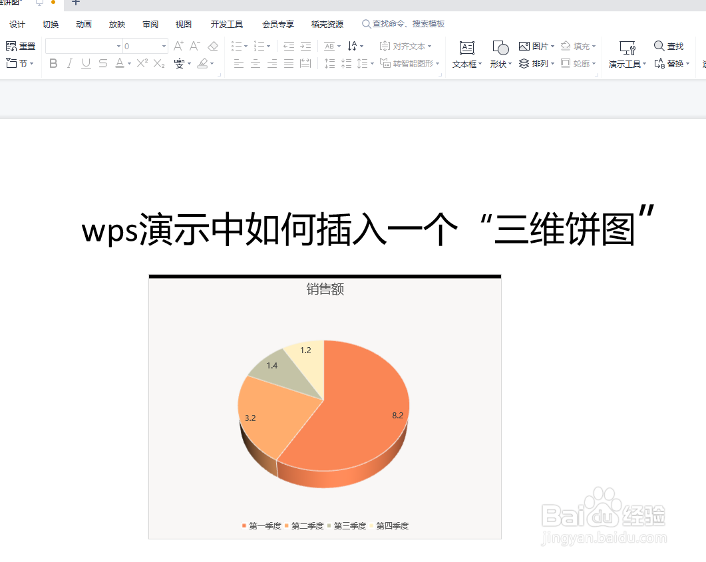Center align the text
706x562 pixels.
(256, 63)
